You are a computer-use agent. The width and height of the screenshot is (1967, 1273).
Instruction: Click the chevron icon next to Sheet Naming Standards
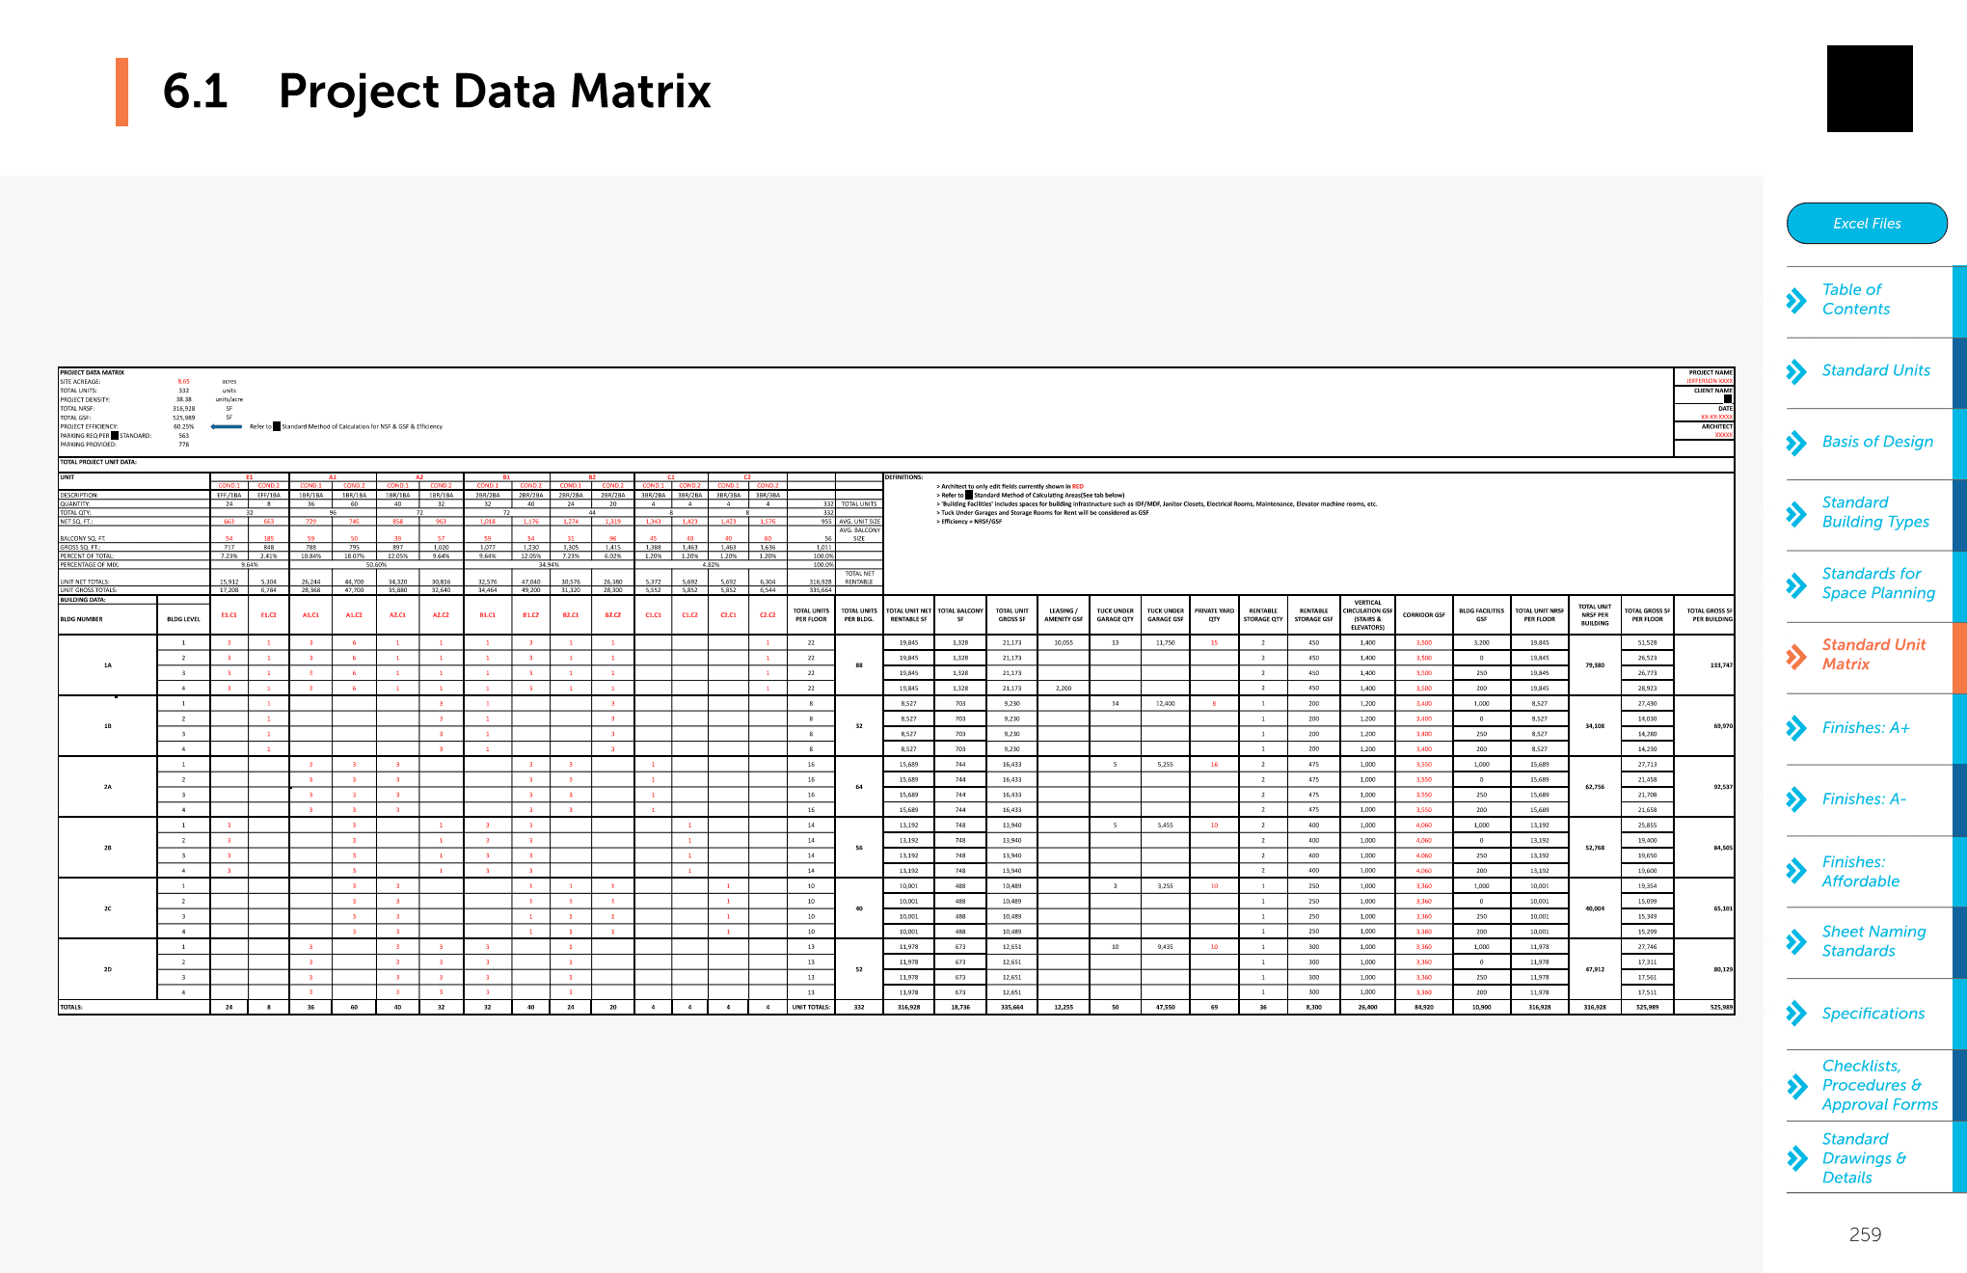(1795, 942)
